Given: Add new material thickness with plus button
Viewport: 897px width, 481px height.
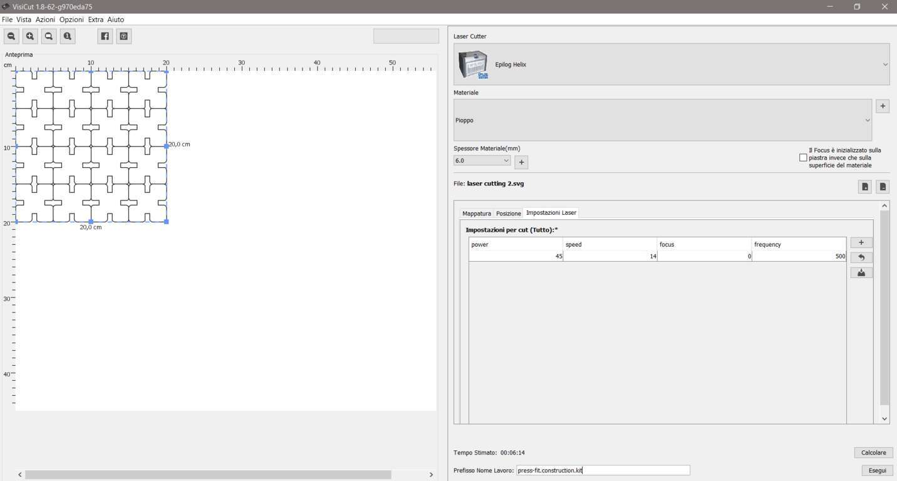Looking at the screenshot, I should [x=521, y=162].
